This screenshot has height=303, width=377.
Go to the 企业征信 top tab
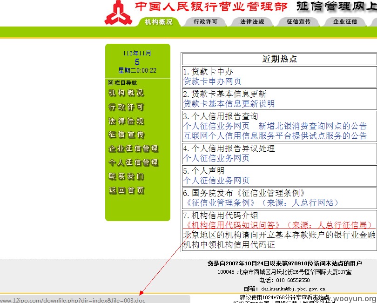(x=345, y=22)
